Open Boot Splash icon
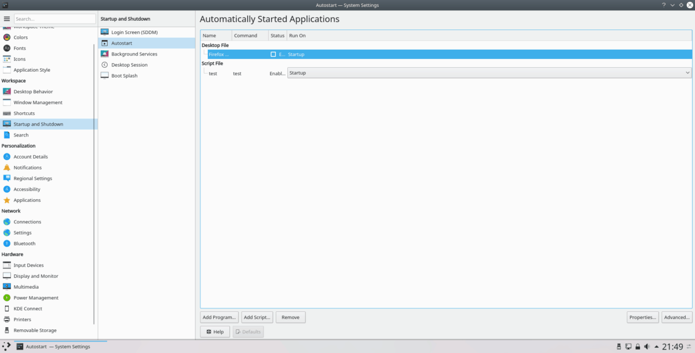This screenshot has width=695, height=353. coord(105,76)
